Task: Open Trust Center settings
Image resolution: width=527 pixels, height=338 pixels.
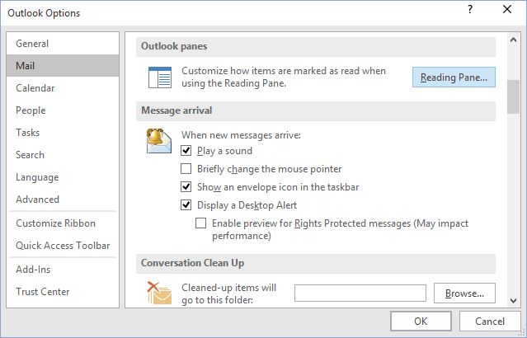Action: (63, 292)
